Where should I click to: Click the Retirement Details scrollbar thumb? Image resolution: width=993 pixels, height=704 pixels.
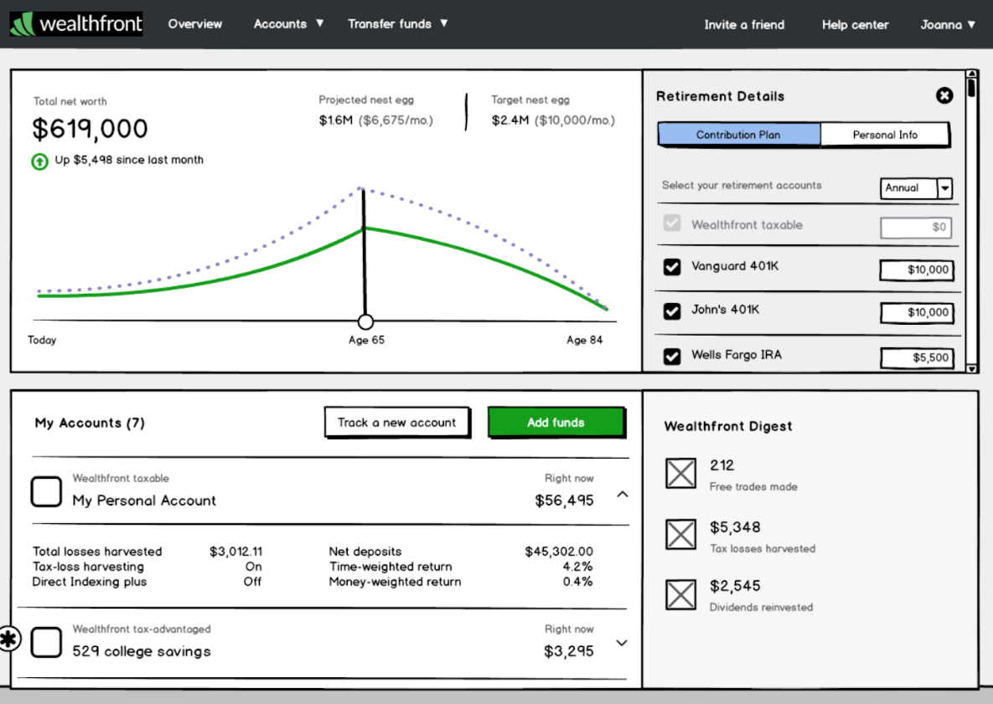click(971, 89)
